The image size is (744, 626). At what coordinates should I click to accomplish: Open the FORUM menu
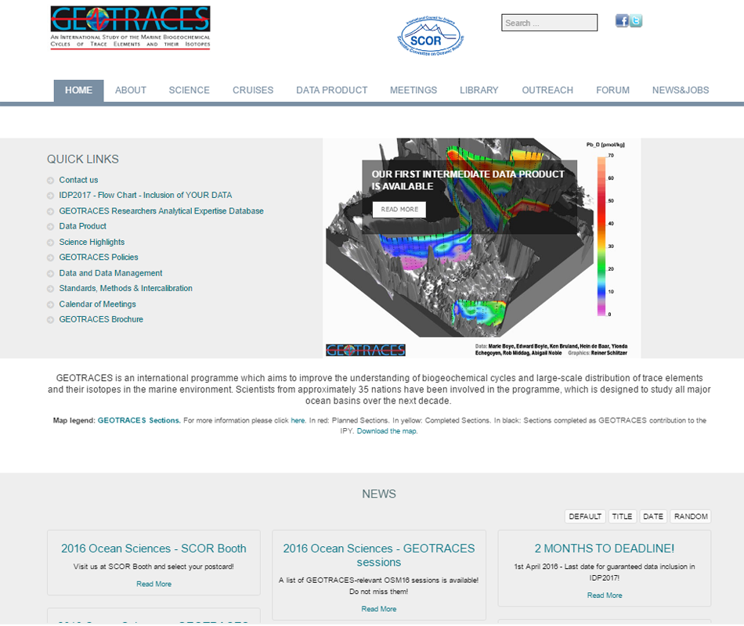612,90
